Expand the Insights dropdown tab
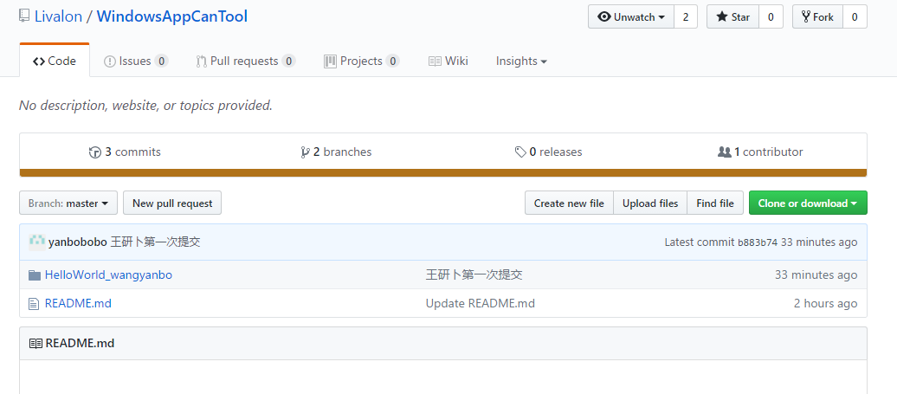Image resolution: width=897 pixels, height=394 pixels. coord(521,61)
